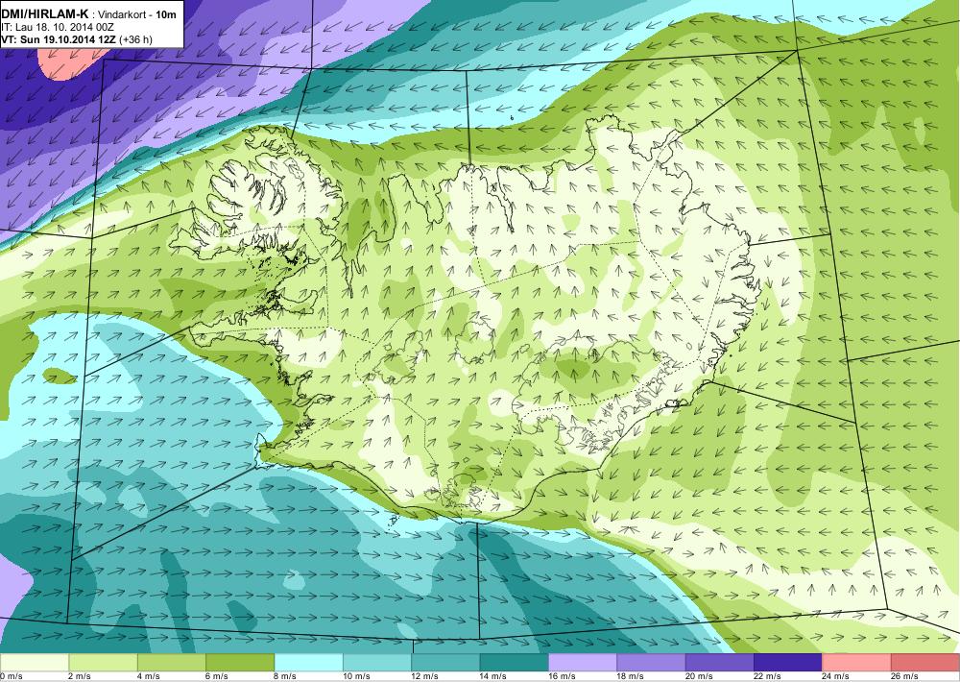Click the "24 m/s" legend label
The image size is (960, 682).
[836, 676]
